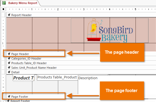
Task: Select the Products Table_ID Header bar
Action: [81, 63]
